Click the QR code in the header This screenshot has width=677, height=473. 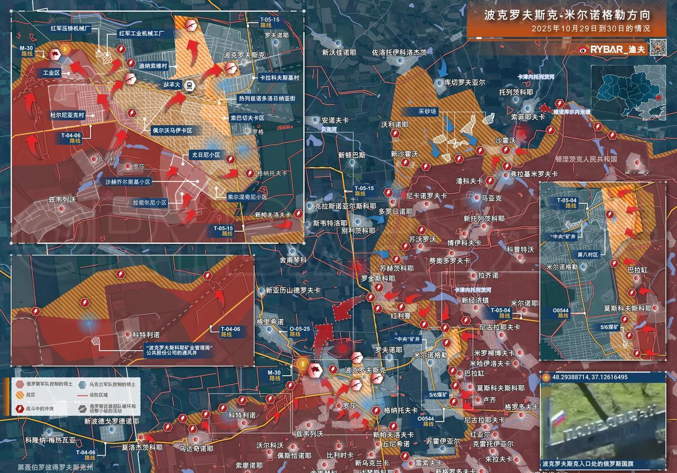658,48
